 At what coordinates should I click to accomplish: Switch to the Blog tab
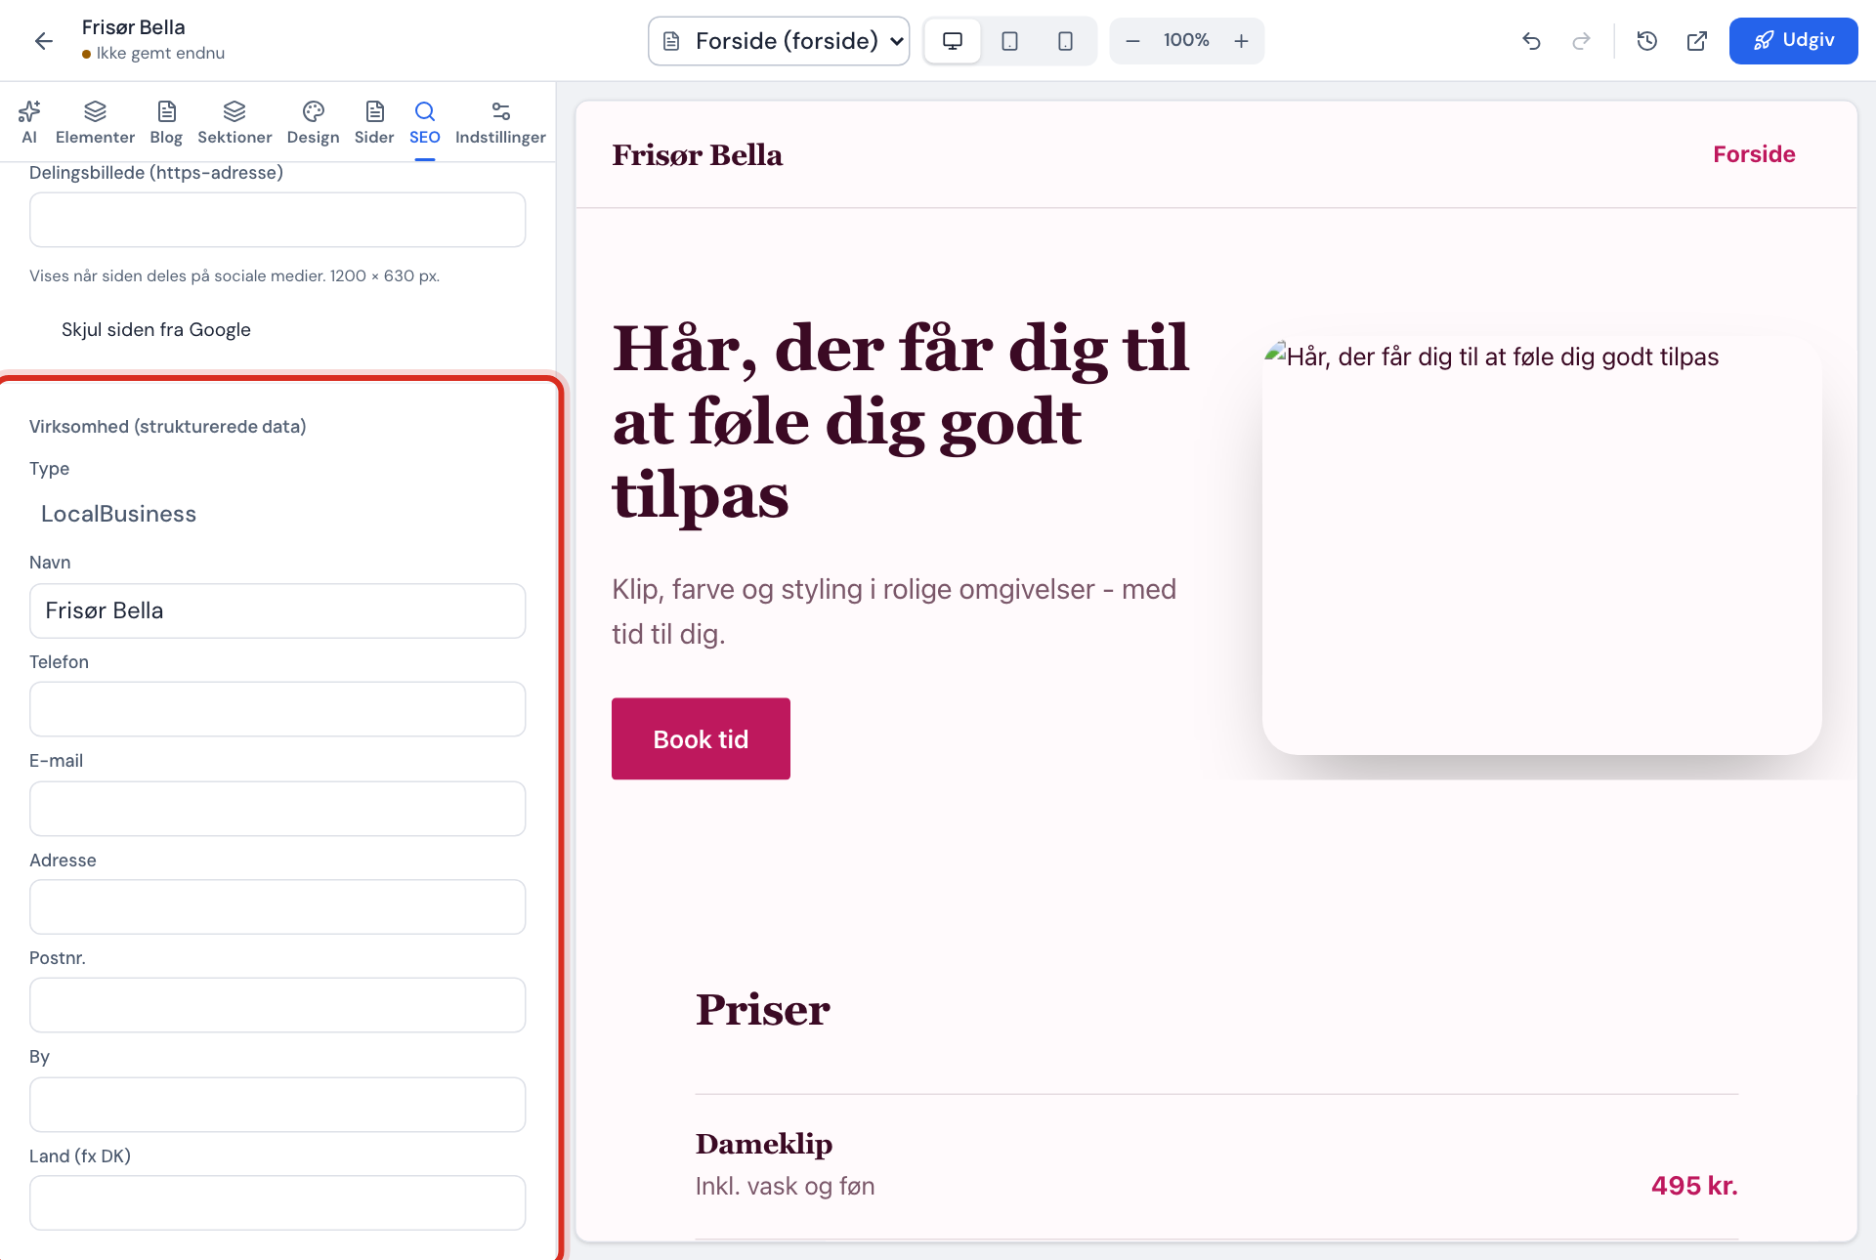click(x=166, y=122)
